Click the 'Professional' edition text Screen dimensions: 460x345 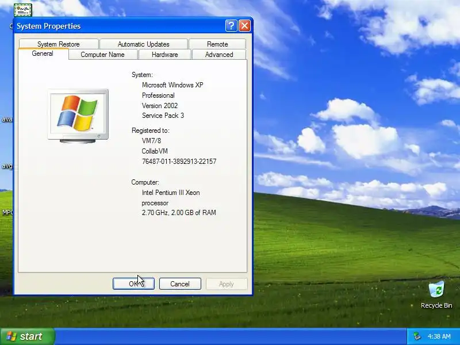pos(158,95)
